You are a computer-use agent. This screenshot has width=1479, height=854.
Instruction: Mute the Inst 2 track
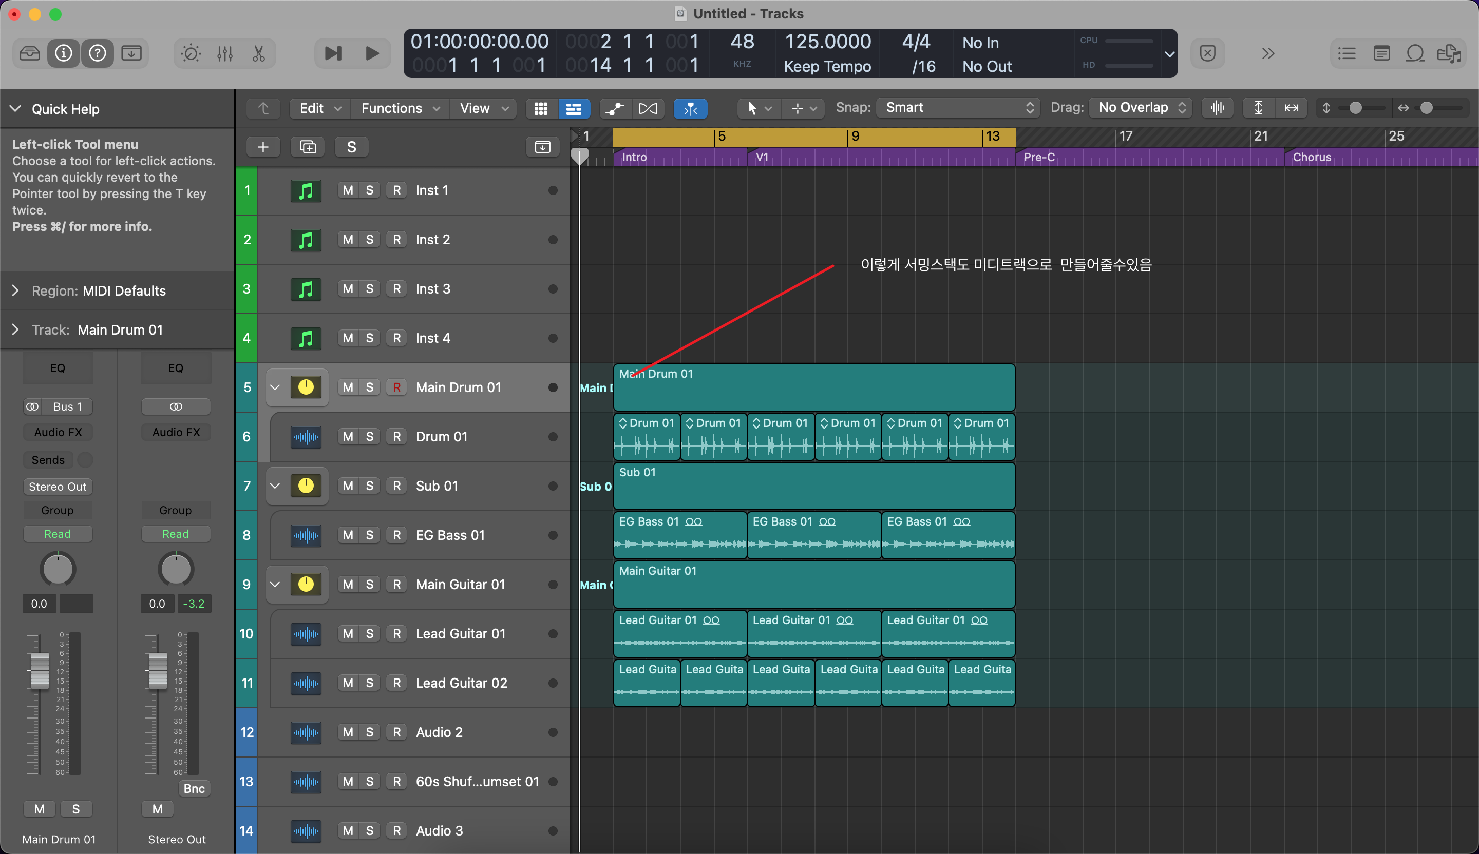348,239
